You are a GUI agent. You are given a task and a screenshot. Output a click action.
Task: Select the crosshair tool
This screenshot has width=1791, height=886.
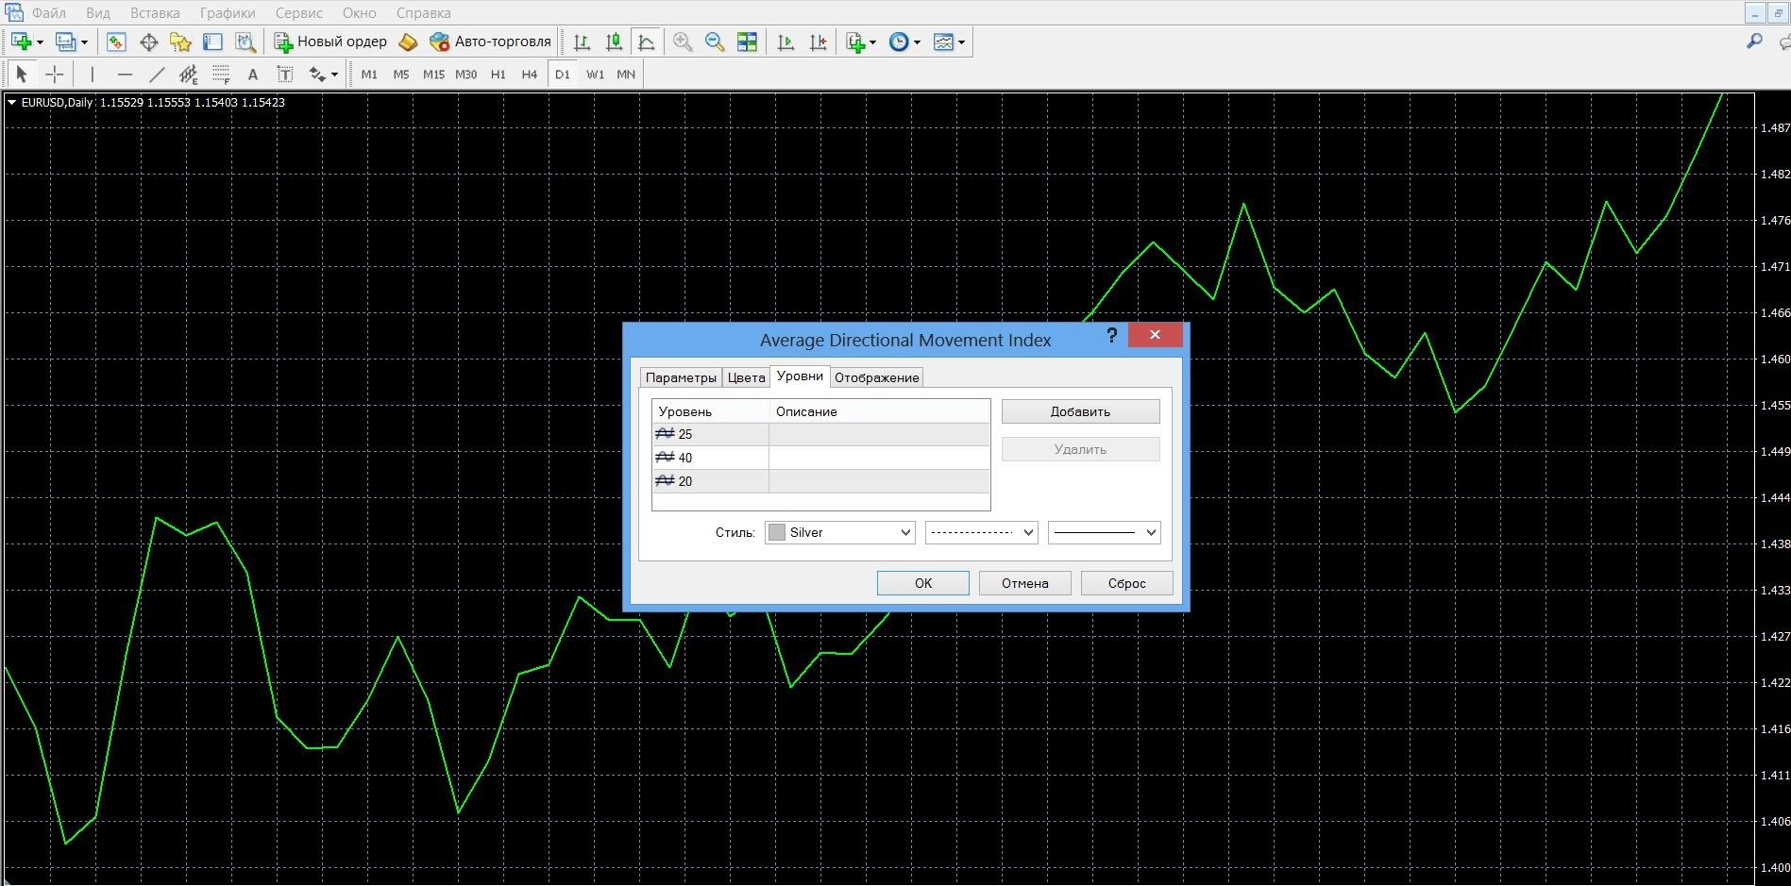pos(55,74)
